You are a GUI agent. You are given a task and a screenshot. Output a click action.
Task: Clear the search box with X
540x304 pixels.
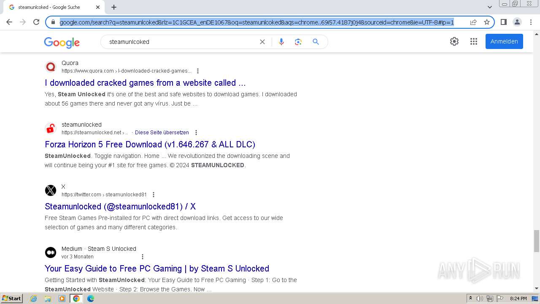(x=262, y=42)
